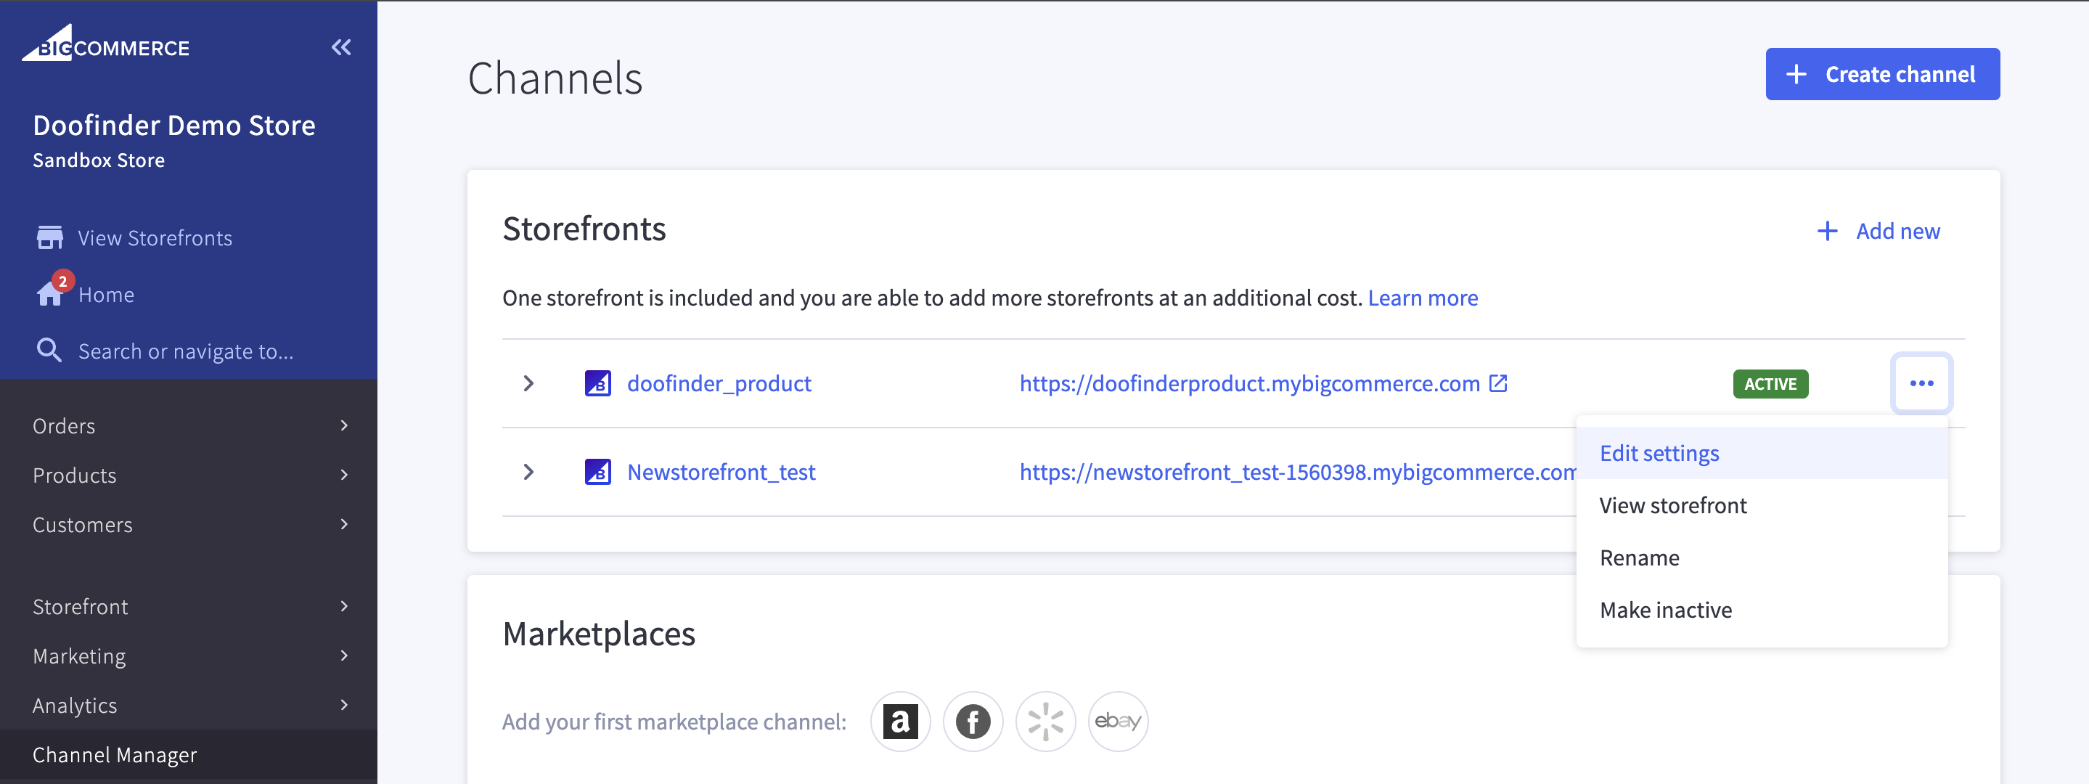Add the Facebook marketplace channel
Image resolution: width=2089 pixels, height=784 pixels.
click(973, 721)
